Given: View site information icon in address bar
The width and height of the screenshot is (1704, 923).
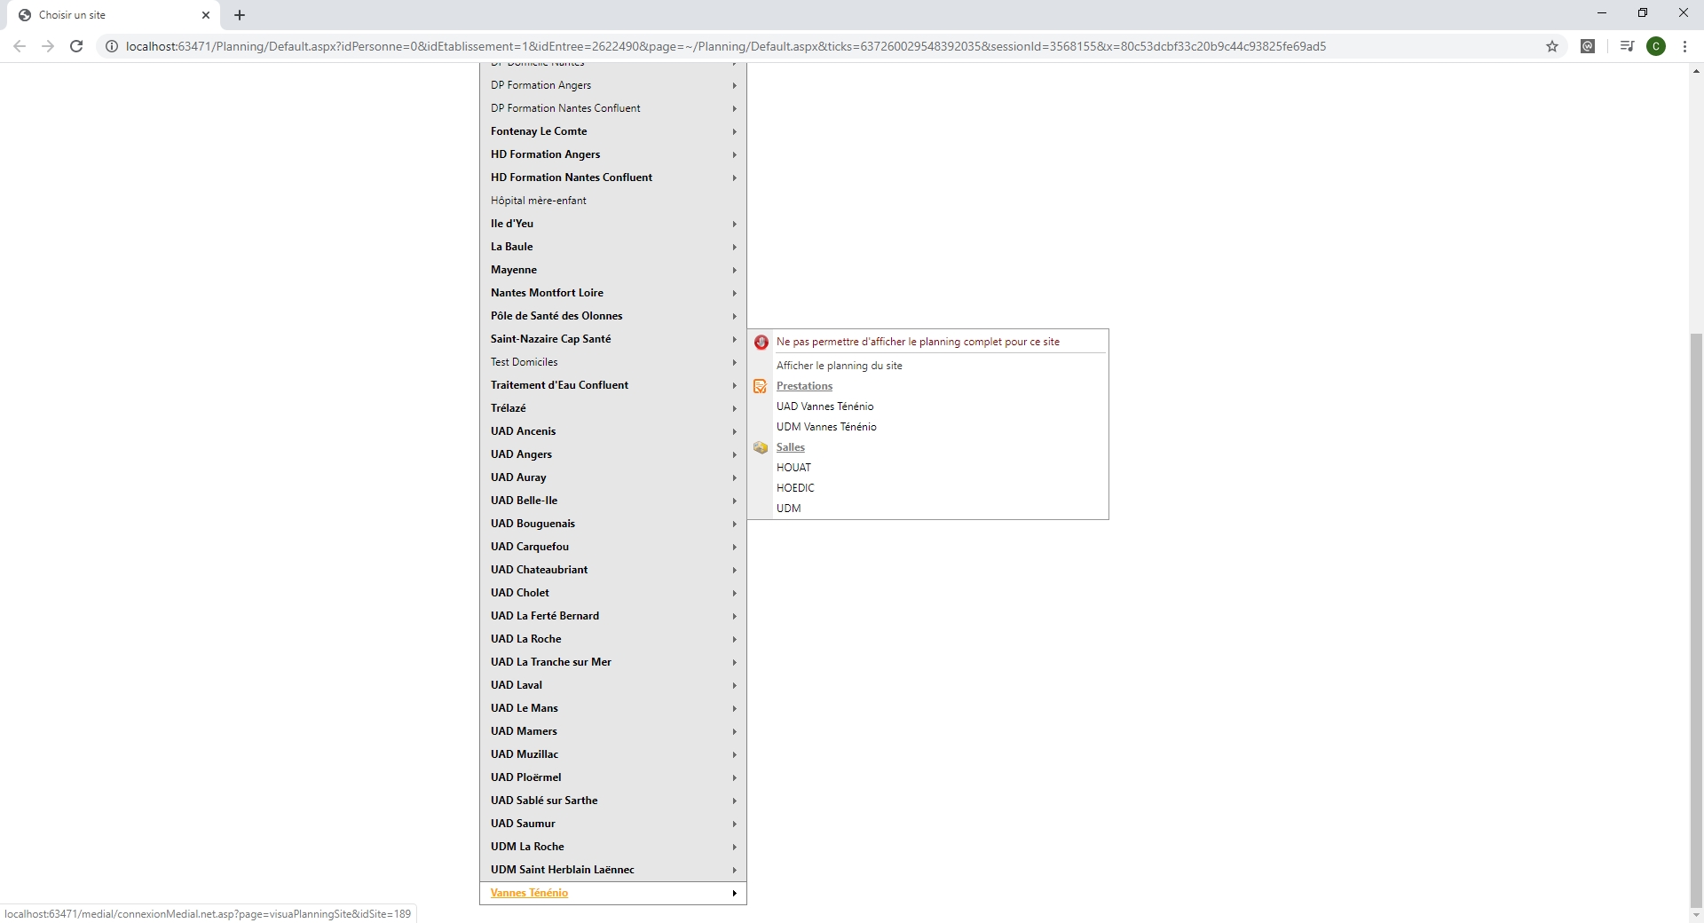Looking at the screenshot, I should click(112, 46).
